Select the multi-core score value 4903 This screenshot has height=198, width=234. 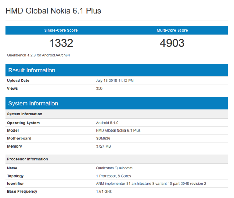click(172, 43)
